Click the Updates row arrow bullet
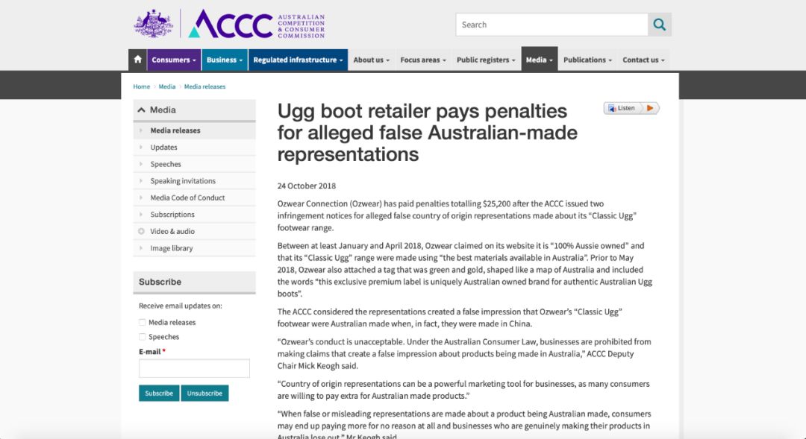 point(141,148)
